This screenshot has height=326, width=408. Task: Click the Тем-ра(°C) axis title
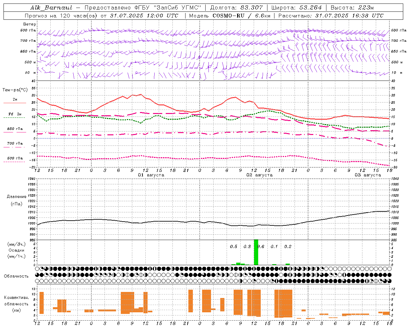point(15,90)
